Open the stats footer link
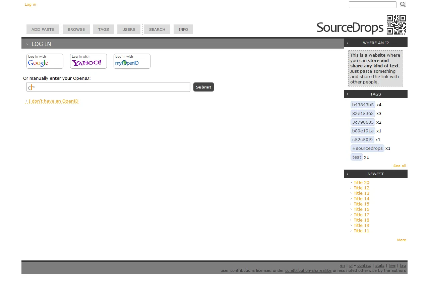Screen dimensions: 429x303 [x=380, y=265]
